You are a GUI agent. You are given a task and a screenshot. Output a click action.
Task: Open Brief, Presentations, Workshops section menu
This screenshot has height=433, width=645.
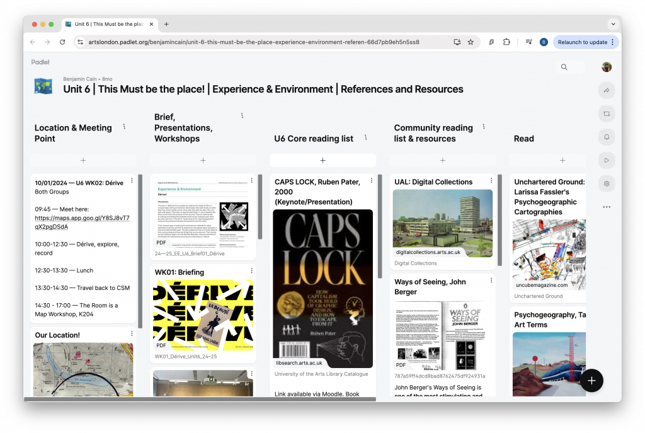point(243,116)
